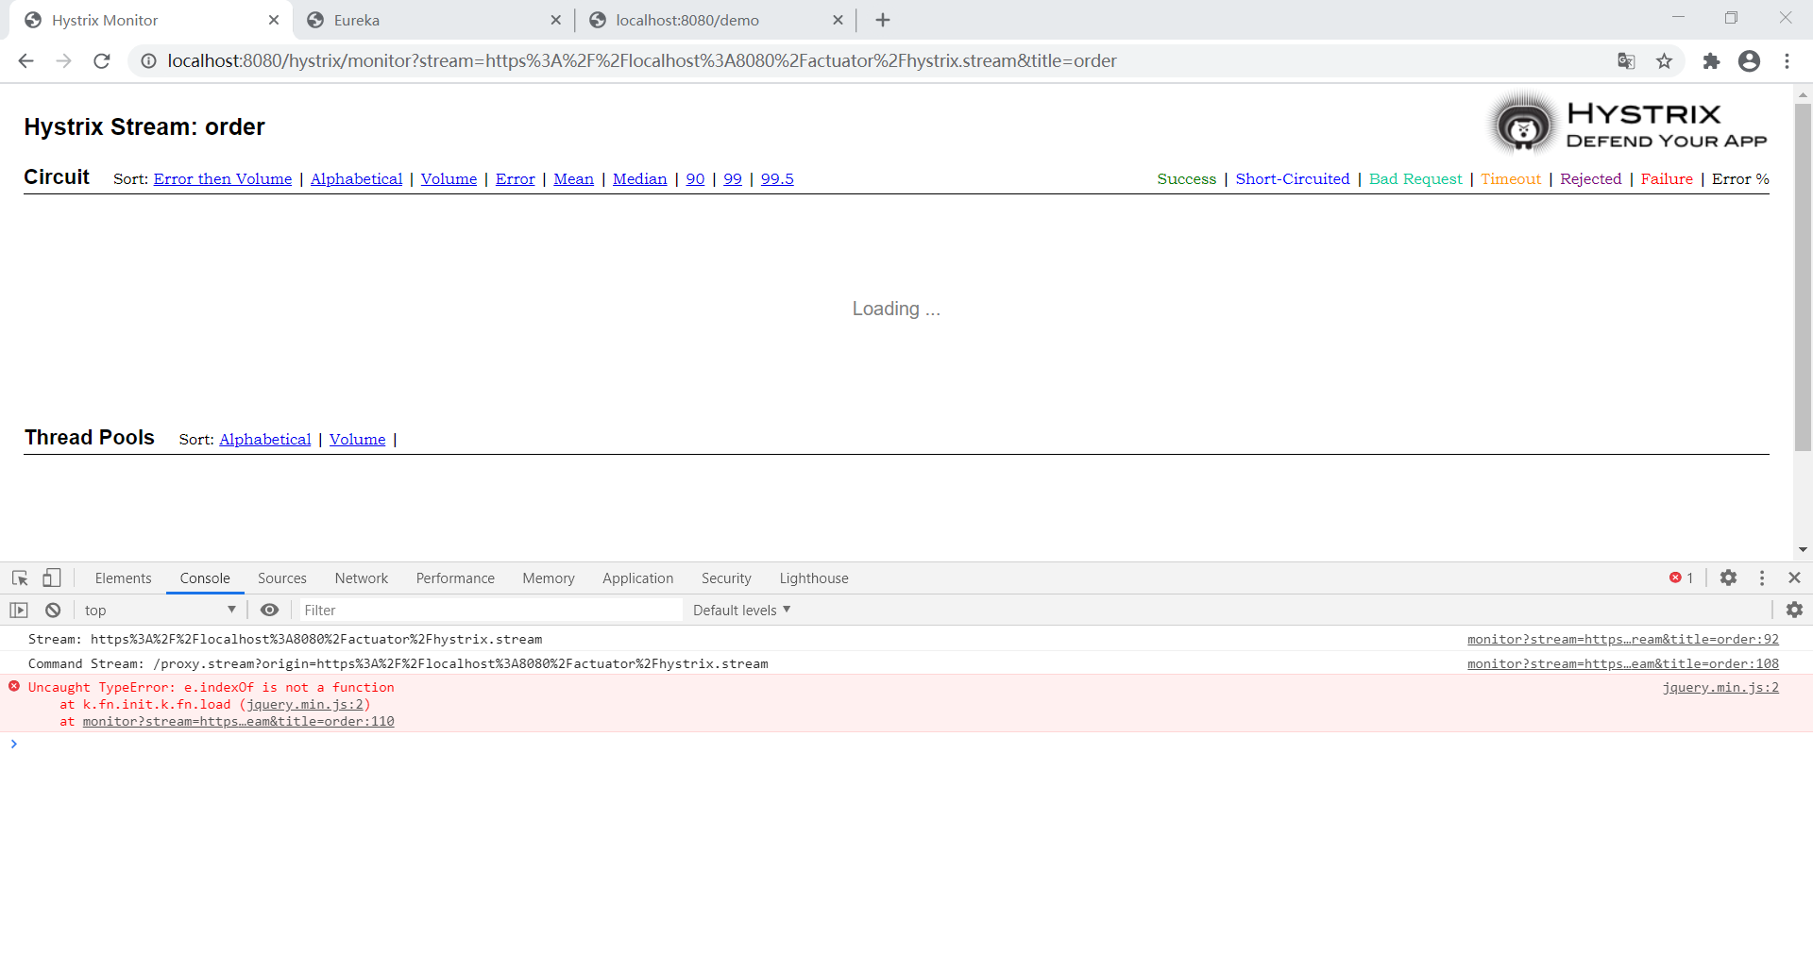Click the Hystrix logo image
Image resolution: width=1813 pixels, height=971 pixels.
[1628, 124]
